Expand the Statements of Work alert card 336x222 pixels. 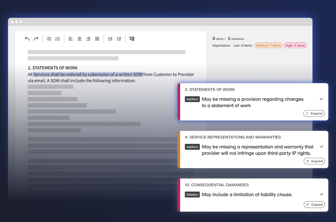point(314,113)
